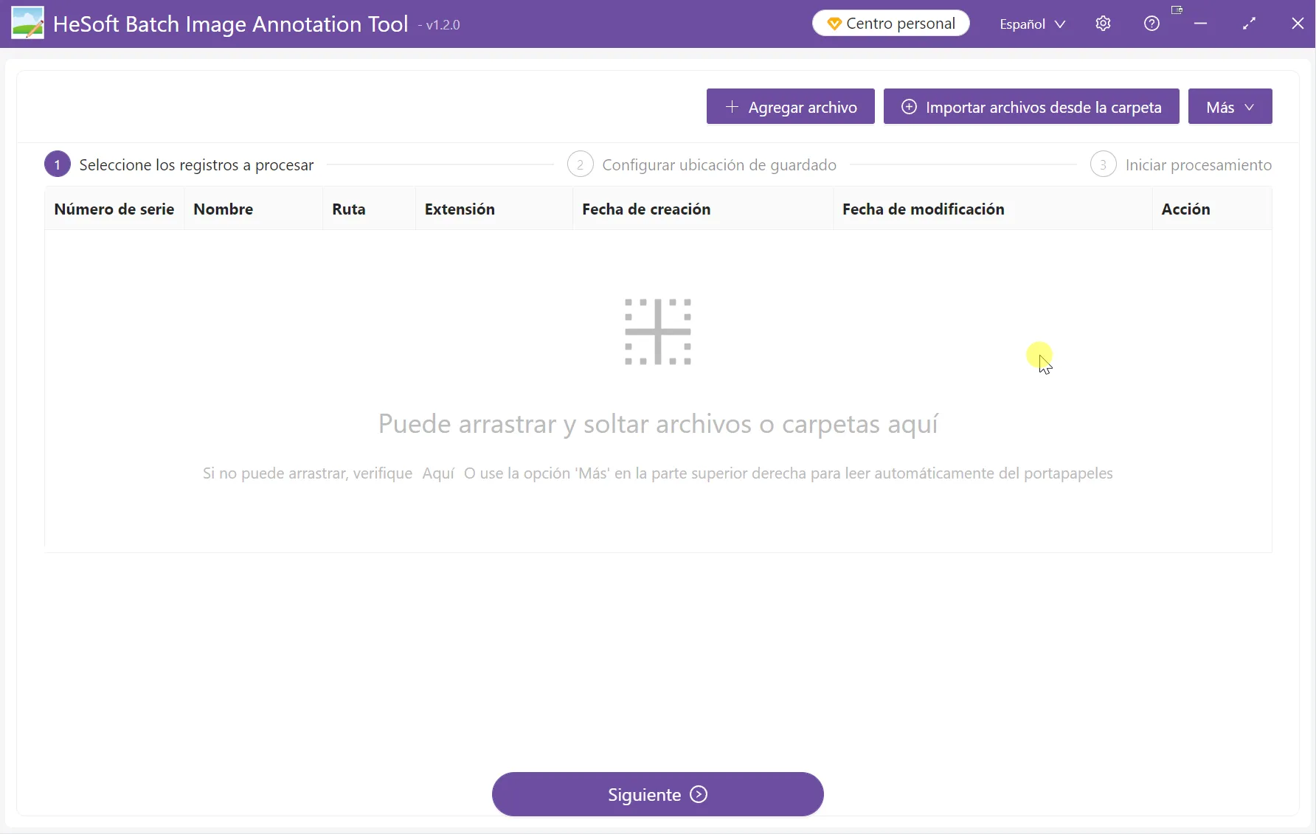Select step 1 Seleccione los registros

(179, 164)
